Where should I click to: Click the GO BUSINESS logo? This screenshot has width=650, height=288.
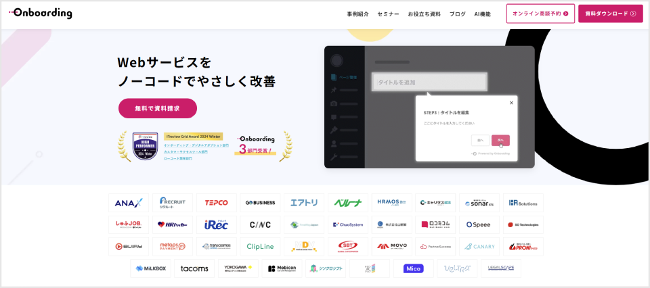coord(260,203)
